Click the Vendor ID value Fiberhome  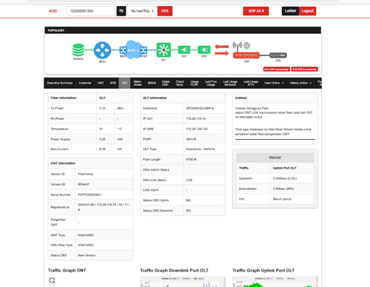click(85, 174)
